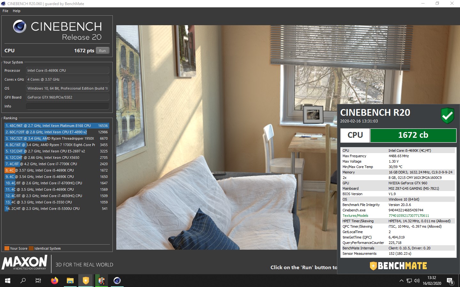Viewport: 460px width, 287px height.
Task: Launch Firefox from taskbar
Action: coord(55,281)
